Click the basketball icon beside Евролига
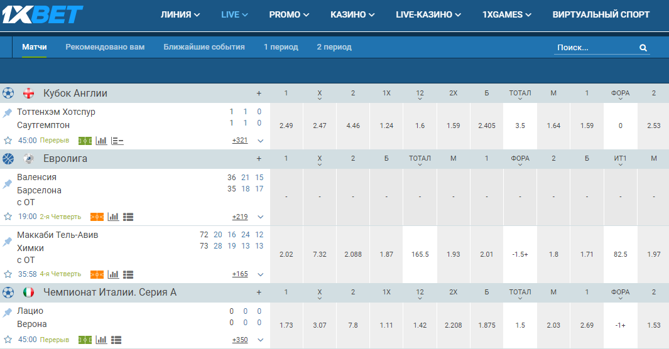Screen dimensions: 669x349 [x=8, y=159]
